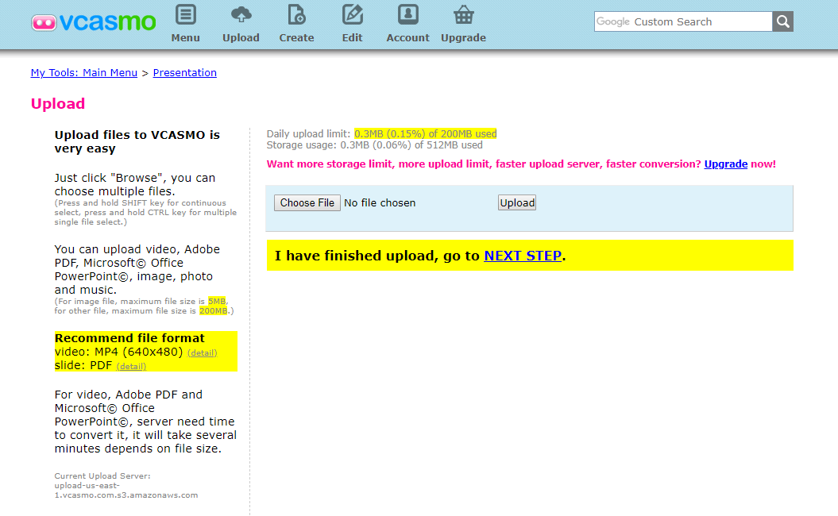Open the Menu list icon
Viewport: 838px width, 516px height.
(x=185, y=15)
